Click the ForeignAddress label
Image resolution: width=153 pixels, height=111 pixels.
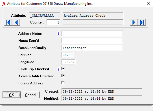(x=31, y=83)
